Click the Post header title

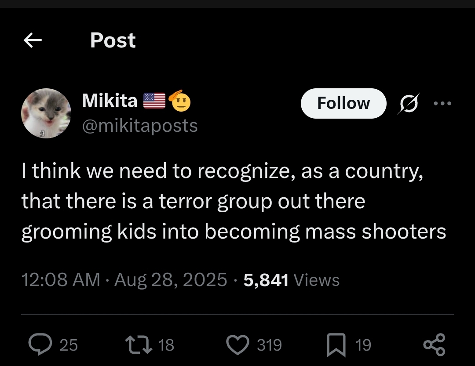click(113, 40)
